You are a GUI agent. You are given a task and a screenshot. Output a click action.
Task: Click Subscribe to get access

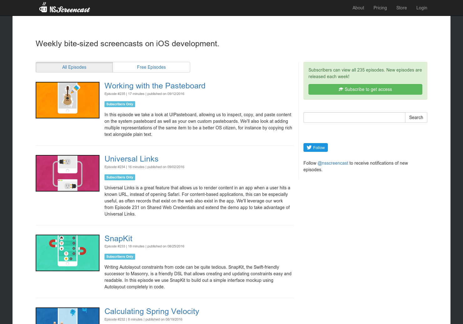click(x=365, y=89)
